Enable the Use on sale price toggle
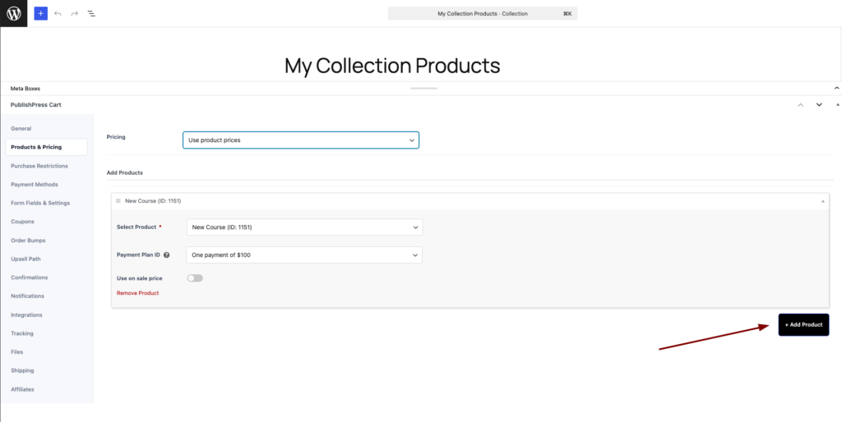 (x=195, y=278)
